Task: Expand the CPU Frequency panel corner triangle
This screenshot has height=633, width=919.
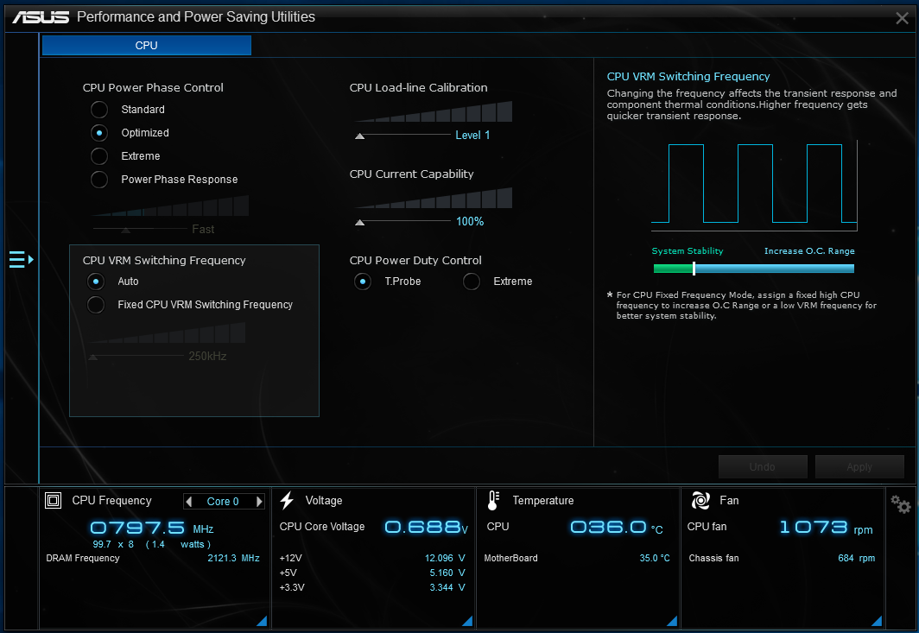Action: tap(262, 621)
